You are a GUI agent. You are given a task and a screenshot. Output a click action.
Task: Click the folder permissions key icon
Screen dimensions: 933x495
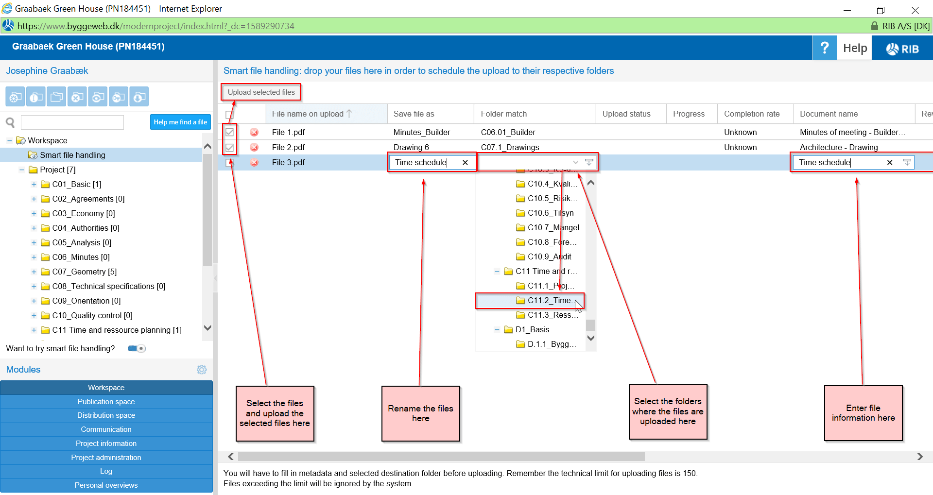click(118, 96)
